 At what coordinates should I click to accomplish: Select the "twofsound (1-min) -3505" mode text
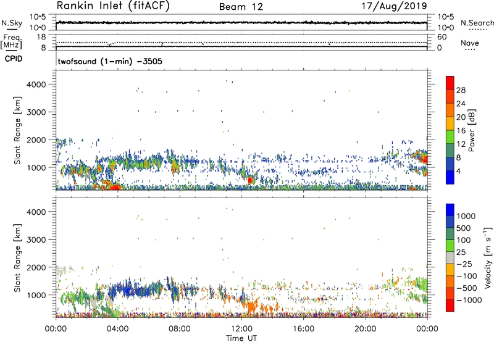(x=110, y=61)
